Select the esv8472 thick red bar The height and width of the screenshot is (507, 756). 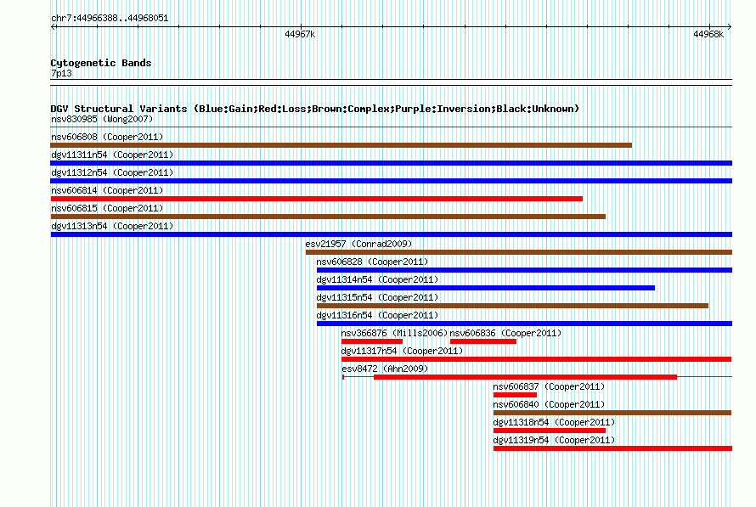pos(525,377)
